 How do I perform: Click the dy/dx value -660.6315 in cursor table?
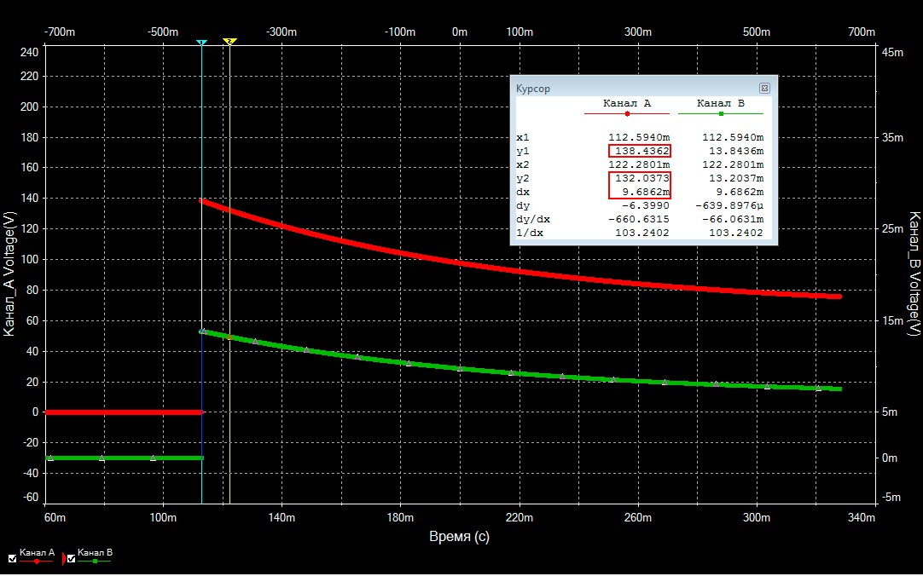coord(641,219)
